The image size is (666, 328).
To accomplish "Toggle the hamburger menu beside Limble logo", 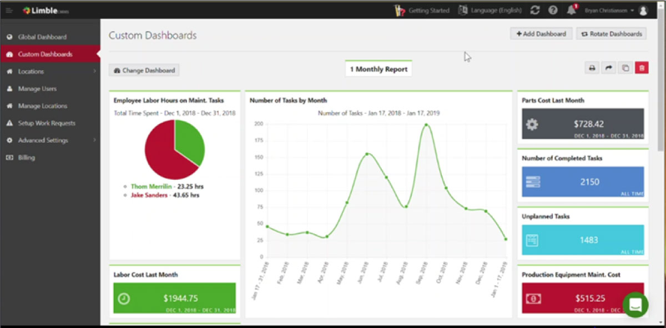I will click(9, 10).
